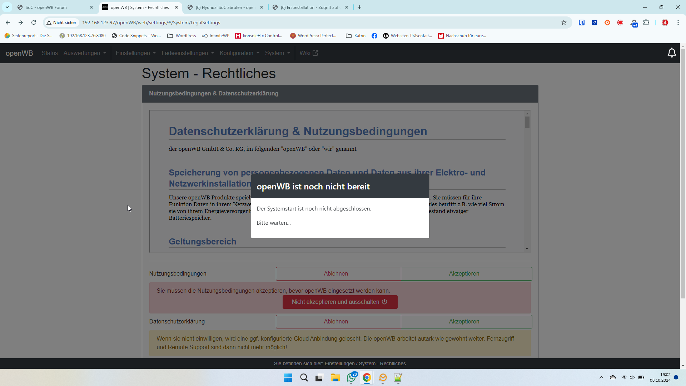
Task: Click the Nicht sicher security warning chip
Action: pyautogui.click(x=61, y=23)
